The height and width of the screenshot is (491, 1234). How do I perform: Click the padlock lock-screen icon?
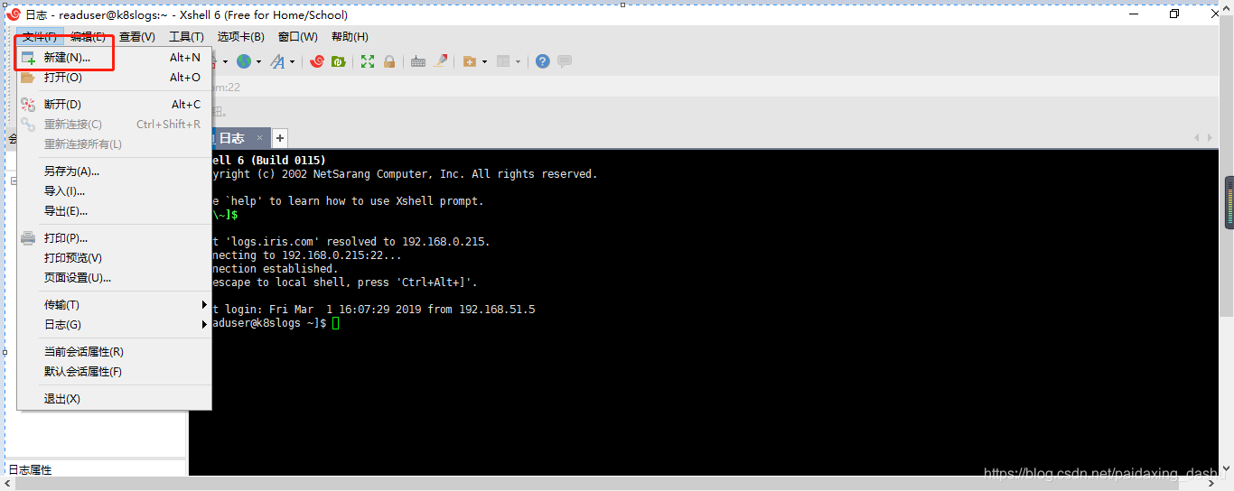pos(389,61)
